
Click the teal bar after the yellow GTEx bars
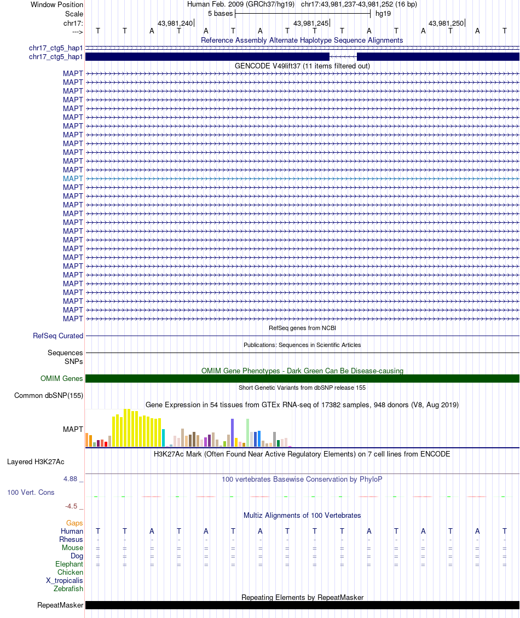[x=163, y=438]
